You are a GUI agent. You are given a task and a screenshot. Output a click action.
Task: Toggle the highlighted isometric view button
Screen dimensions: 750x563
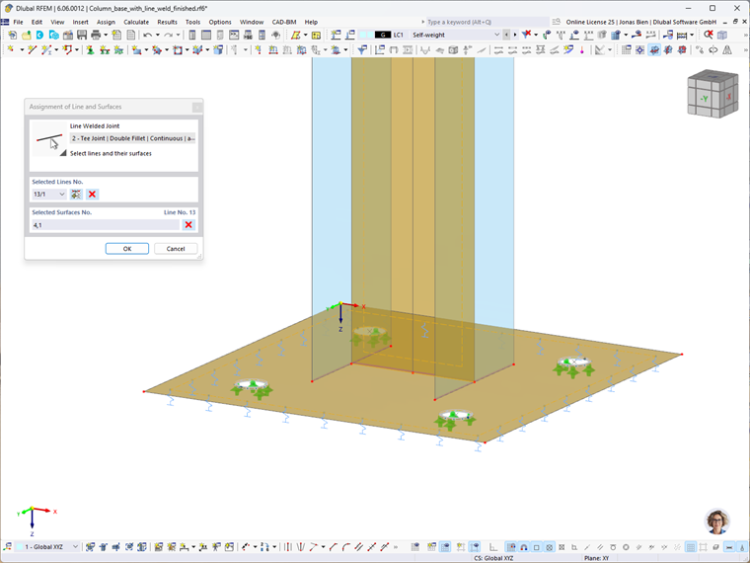(654, 49)
